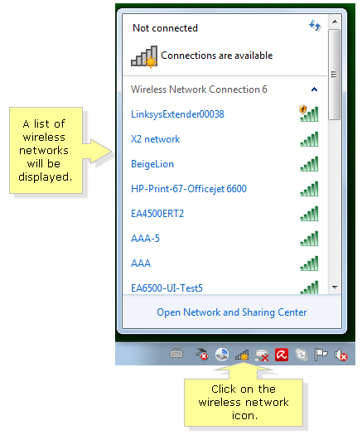The height and width of the screenshot is (435, 362).
Task: Click the muted volume speaker tray icon
Action: point(340,355)
